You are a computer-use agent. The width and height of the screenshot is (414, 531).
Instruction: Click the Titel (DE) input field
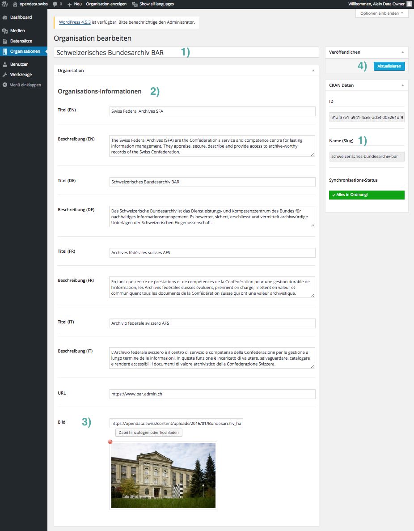pyautogui.click(x=212, y=182)
